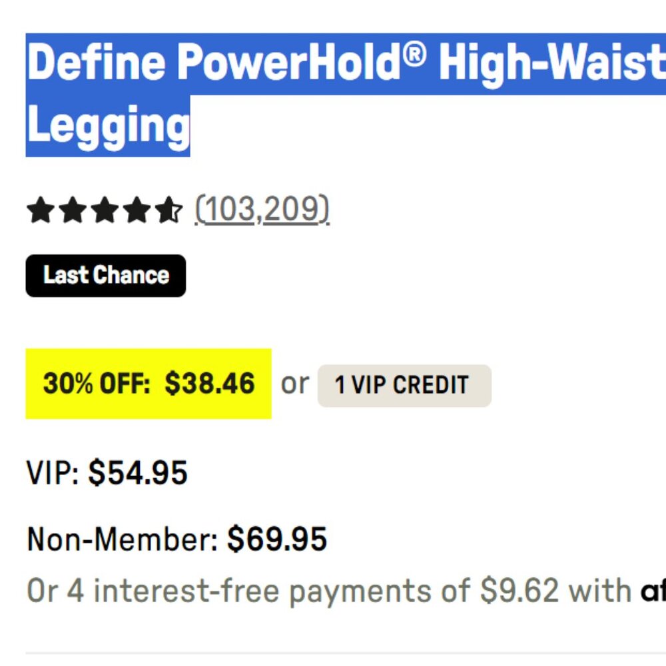The image size is (666, 666).
Task: Click the $69.95 Non-Member price
Action: [x=277, y=539]
